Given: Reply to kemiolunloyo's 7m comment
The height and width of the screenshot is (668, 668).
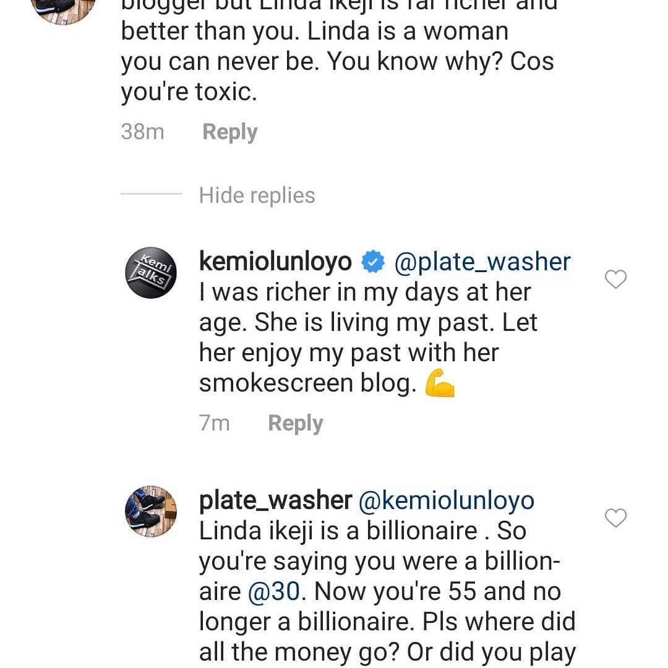Looking at the screenshot, I should [x=295, y=423].
